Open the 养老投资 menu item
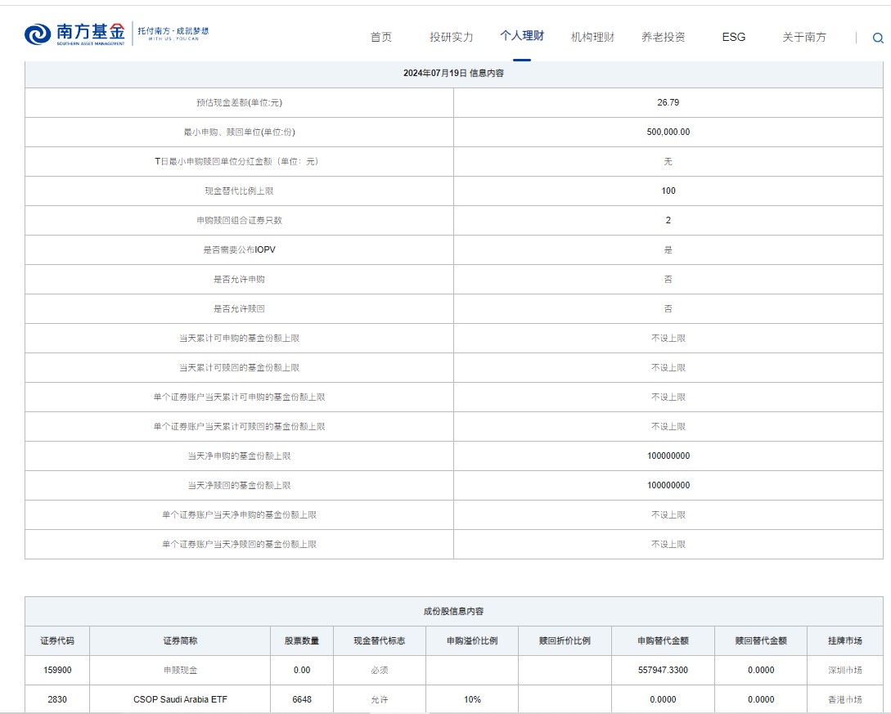The width and height of the screenshot is (891, 714). 663,37
